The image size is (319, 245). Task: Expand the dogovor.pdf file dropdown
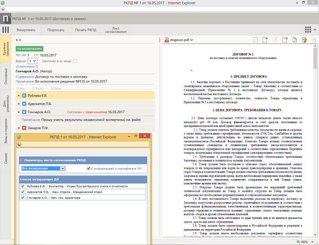coord(191,40)
